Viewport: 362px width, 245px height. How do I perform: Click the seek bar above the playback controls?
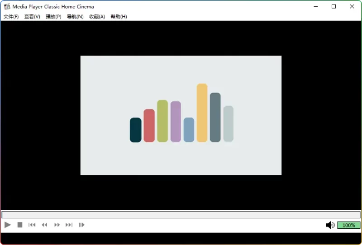[x=181, y=215]
